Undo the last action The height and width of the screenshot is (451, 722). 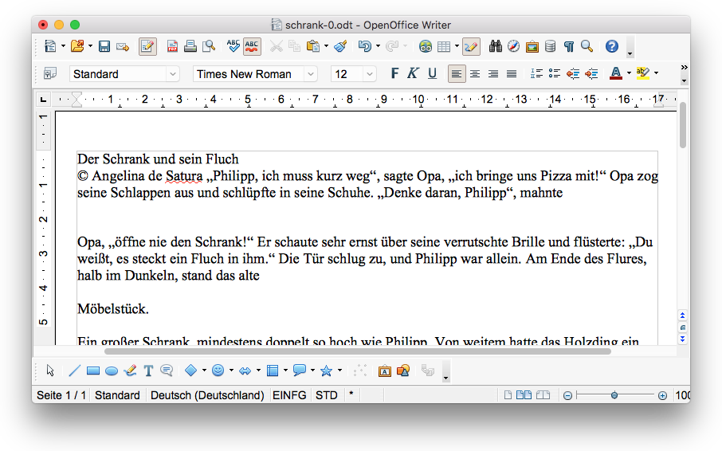point(365,46)
